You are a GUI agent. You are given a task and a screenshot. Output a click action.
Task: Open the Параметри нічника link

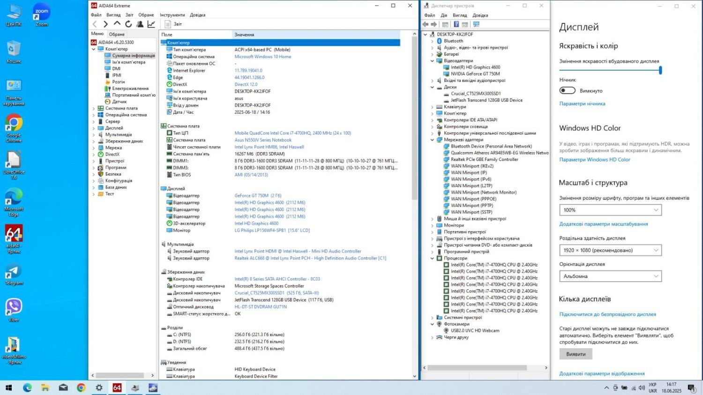pos(582,104)
